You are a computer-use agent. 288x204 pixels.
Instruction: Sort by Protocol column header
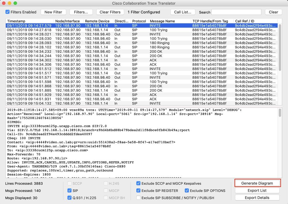[140, 21]
